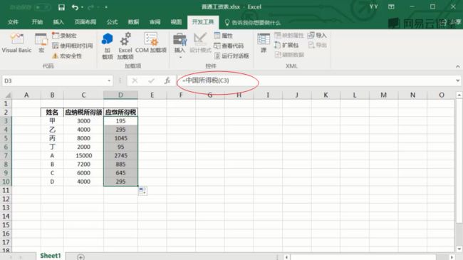Open the Add-ins (加载项) store
The width and height of the screenshot is (463, 260).
coord(108,46)
